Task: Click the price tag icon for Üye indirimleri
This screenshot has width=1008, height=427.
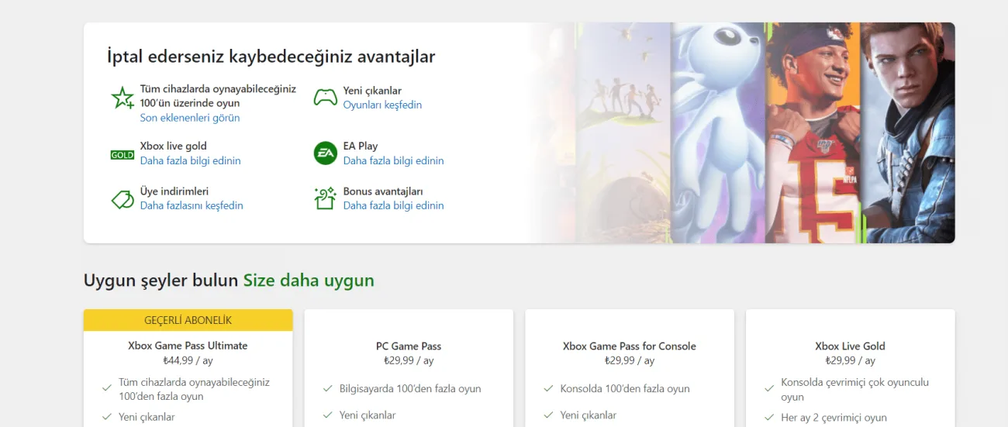Action: [x=123, y=199]
